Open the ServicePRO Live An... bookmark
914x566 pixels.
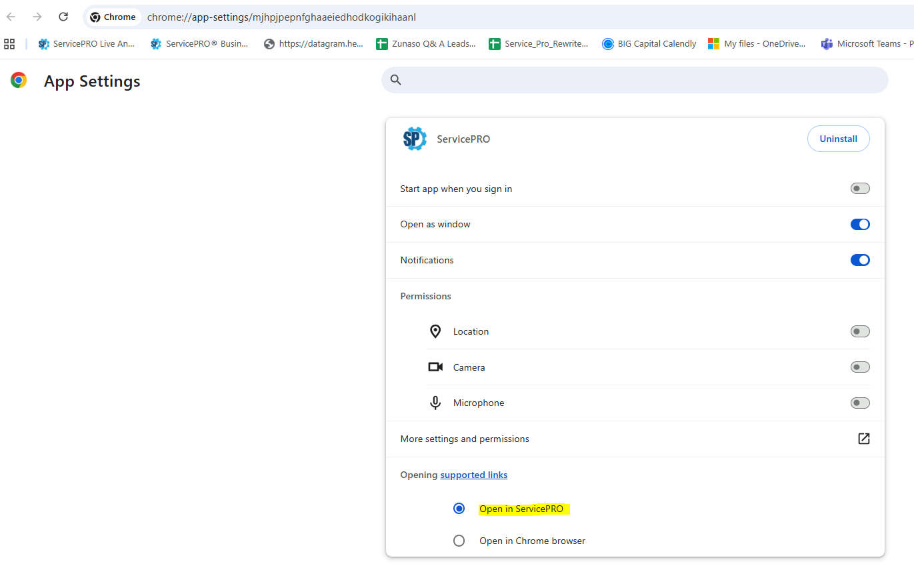point(87,44)
